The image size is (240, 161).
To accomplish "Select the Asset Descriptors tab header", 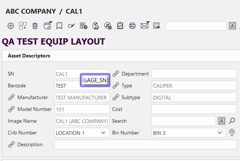I will [x=29, y=56].
